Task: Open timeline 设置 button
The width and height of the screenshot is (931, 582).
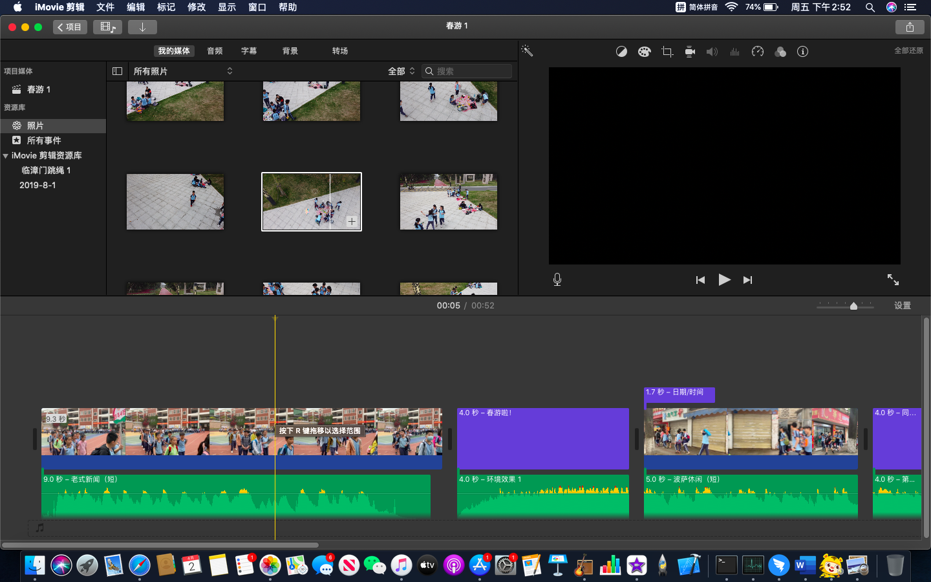Action: click(x=903, y=306)
